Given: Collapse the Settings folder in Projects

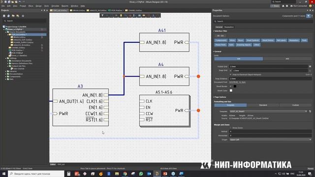Looking at the screenshot, I should point(5,58).
